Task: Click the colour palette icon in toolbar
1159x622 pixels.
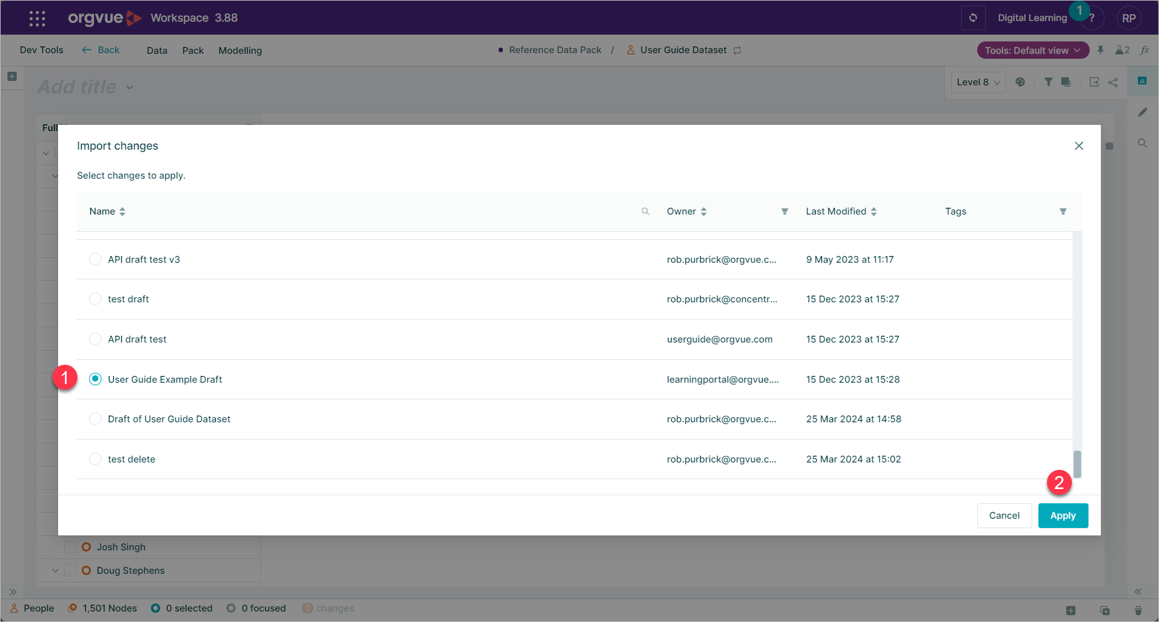Action: (1020, 82)
